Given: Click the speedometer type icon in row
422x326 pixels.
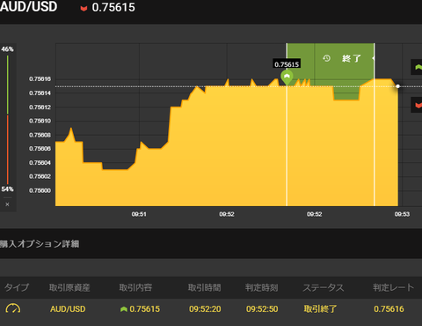Looking at the screenshot, I should coord(13,308).
